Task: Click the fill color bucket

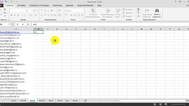Action: [31, 15]
